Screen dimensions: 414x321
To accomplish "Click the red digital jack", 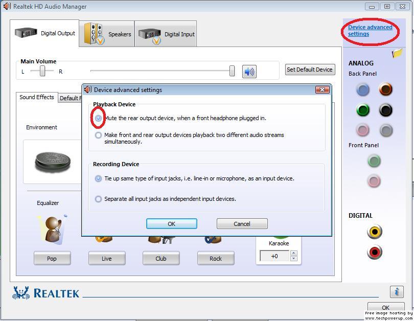I will tap(375, 252).
